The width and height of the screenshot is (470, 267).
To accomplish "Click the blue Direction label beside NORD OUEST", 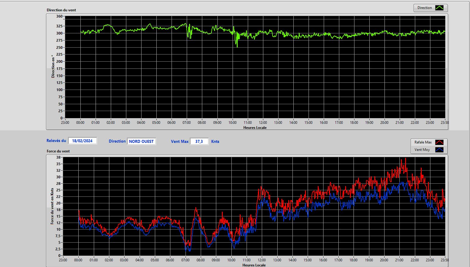I will click(x=117, y=141).
